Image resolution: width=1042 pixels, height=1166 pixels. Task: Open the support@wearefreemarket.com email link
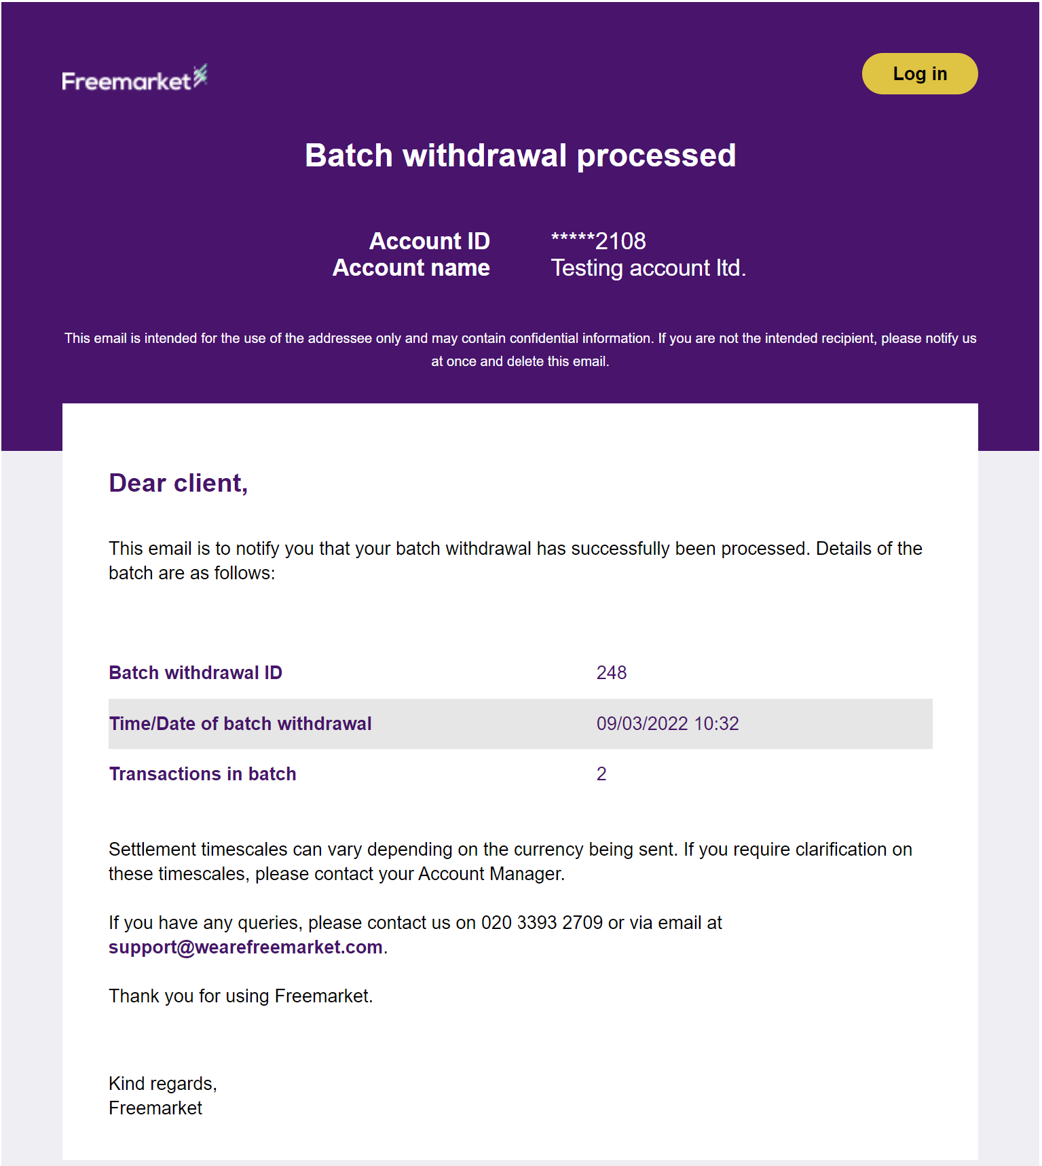pos(246,947)
